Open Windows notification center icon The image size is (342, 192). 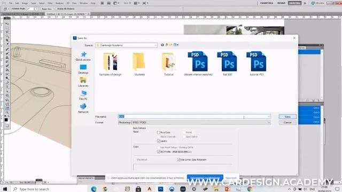[337, 189]
